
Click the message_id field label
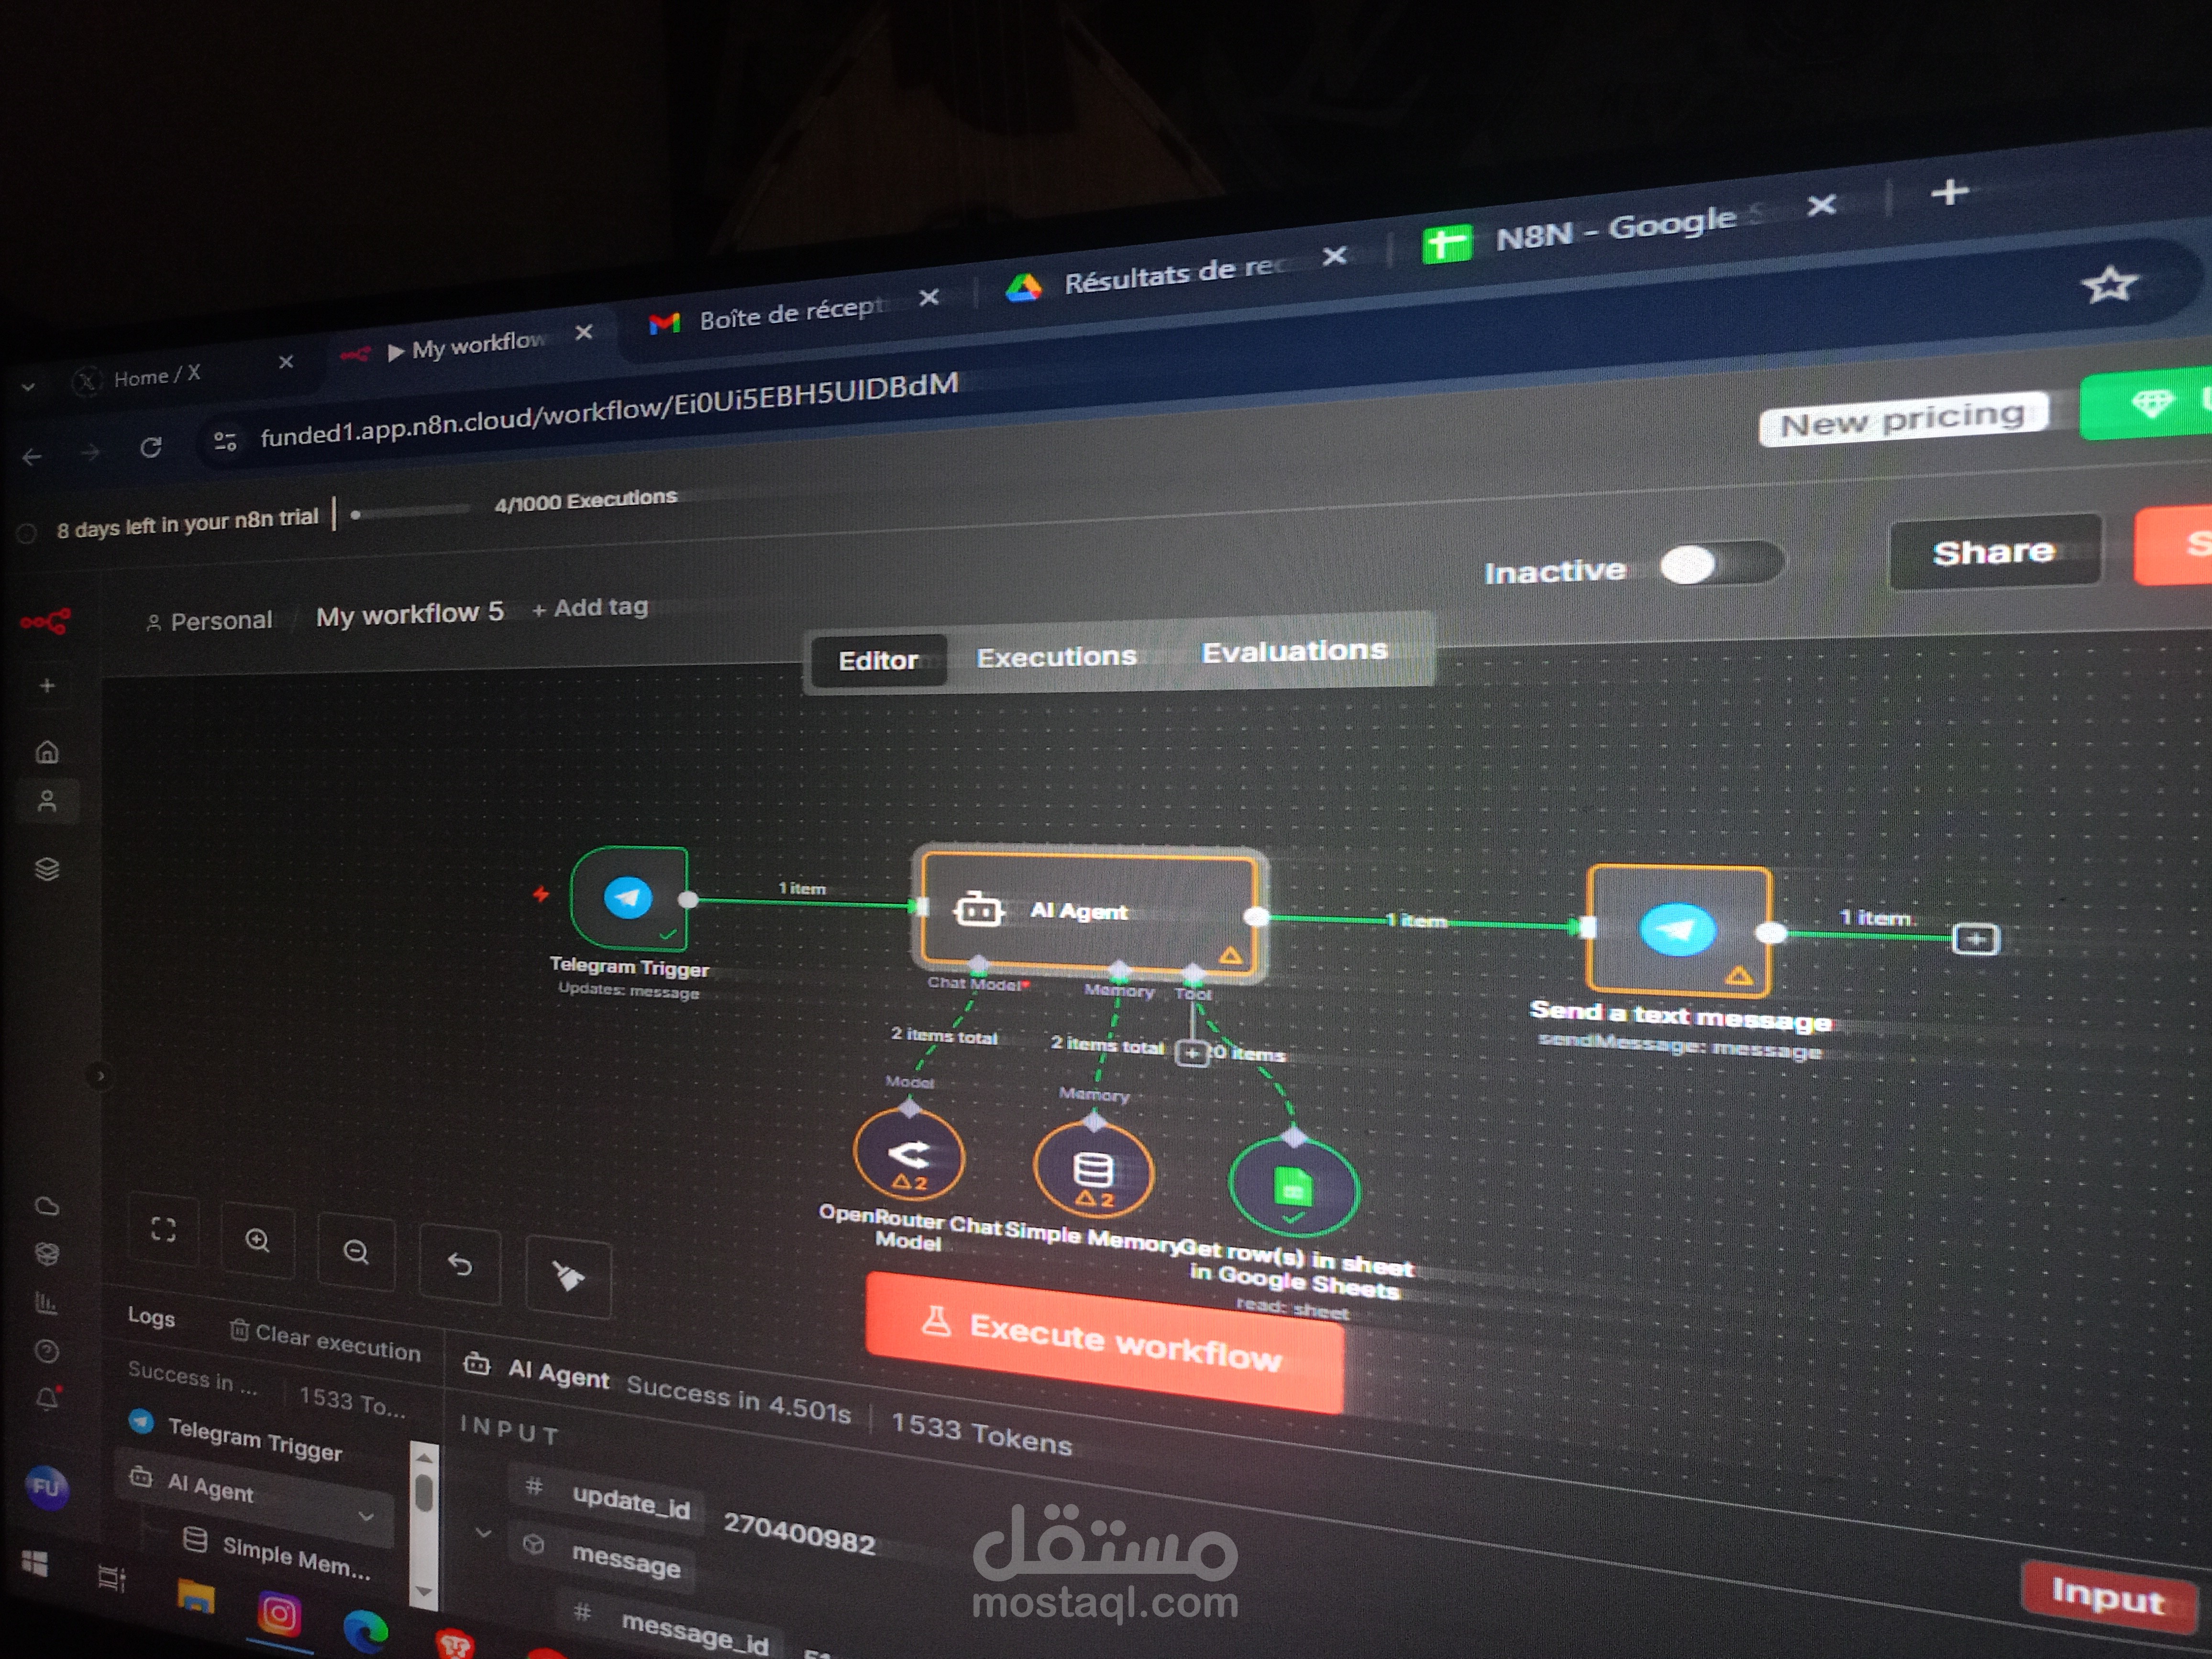pyautogui.click(x=695, y=1633)
